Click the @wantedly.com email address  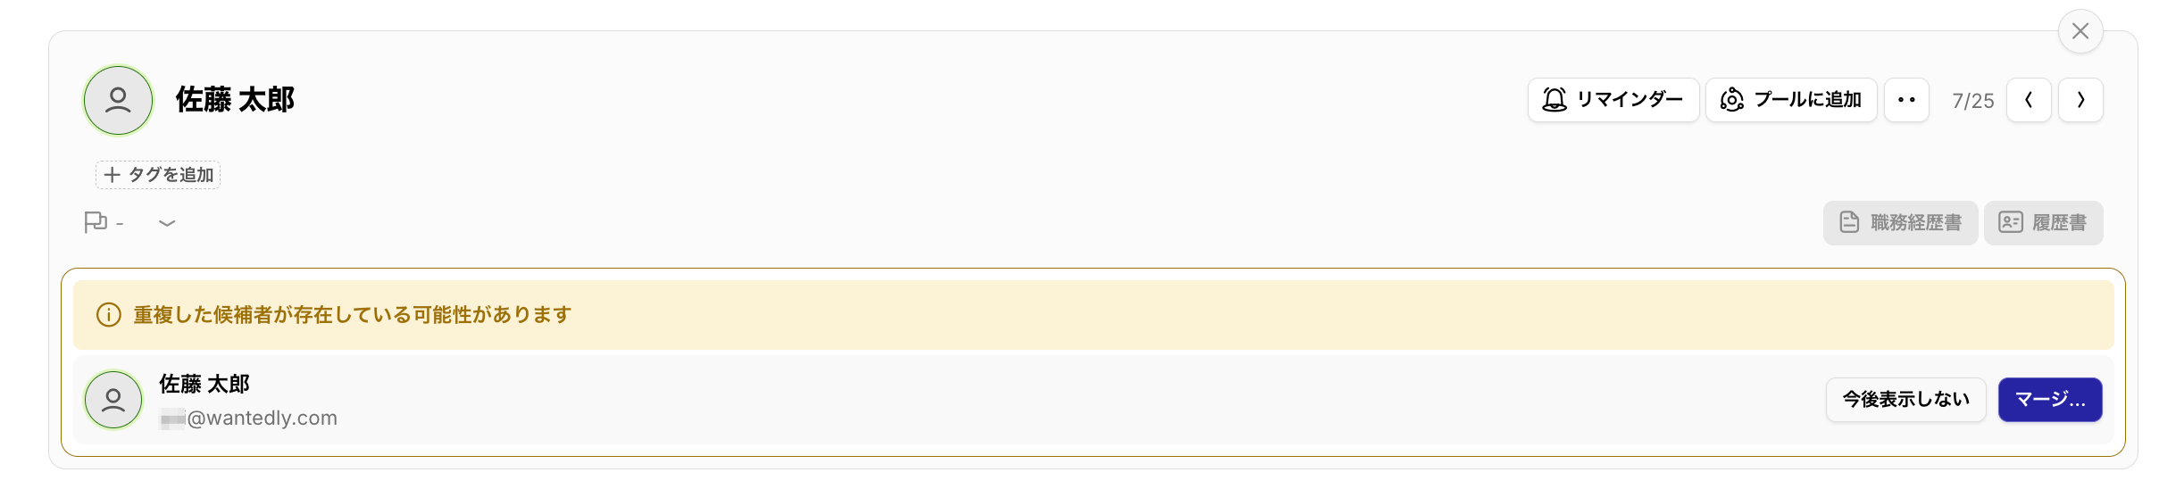(x=261, y=418)
